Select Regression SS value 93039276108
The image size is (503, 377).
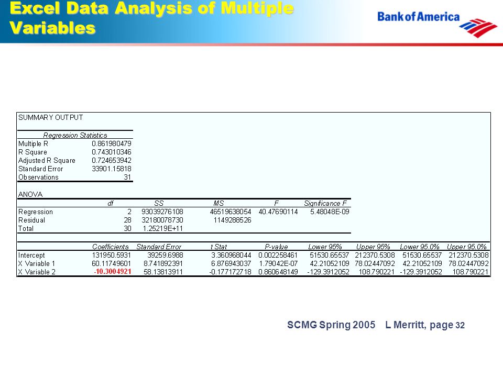point(162,212)
